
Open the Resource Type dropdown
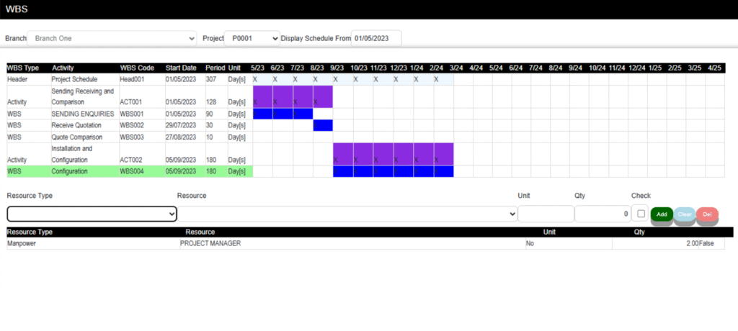92,214
